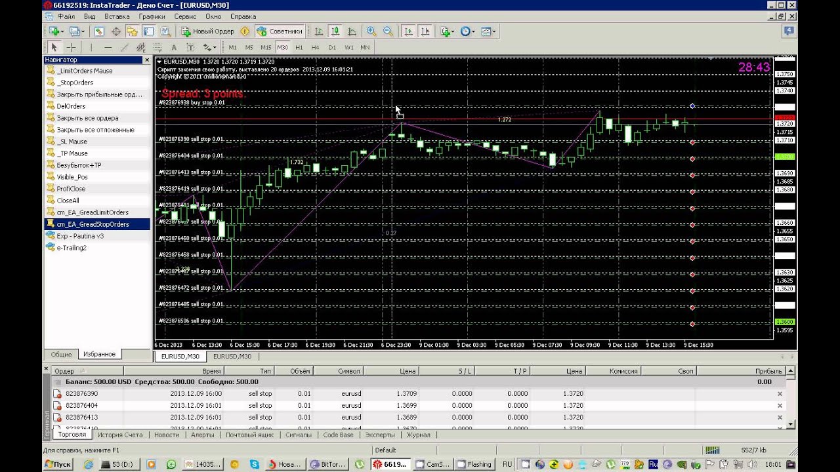Image resolution: width=840 pixels, height=472 pixels.
Task: Open Data Window crosshair-circle icon
Action: 116,31
